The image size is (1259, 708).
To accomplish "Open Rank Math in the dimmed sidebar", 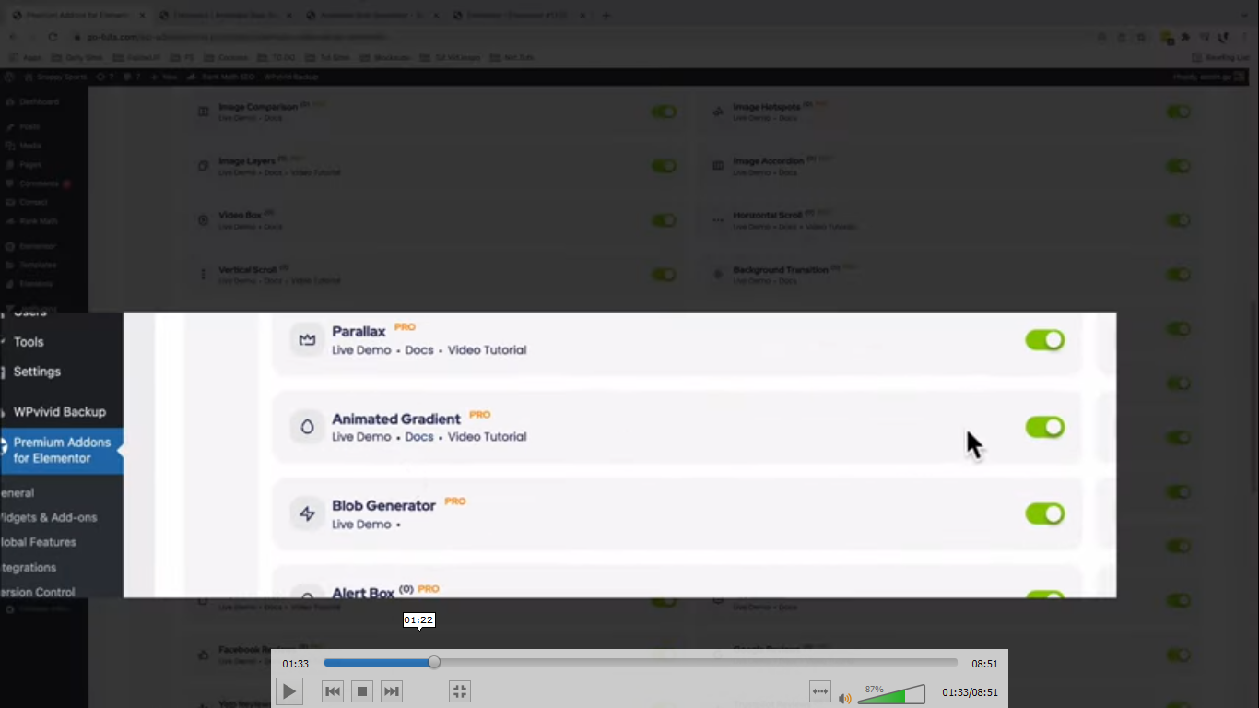I will pos(39,221).
